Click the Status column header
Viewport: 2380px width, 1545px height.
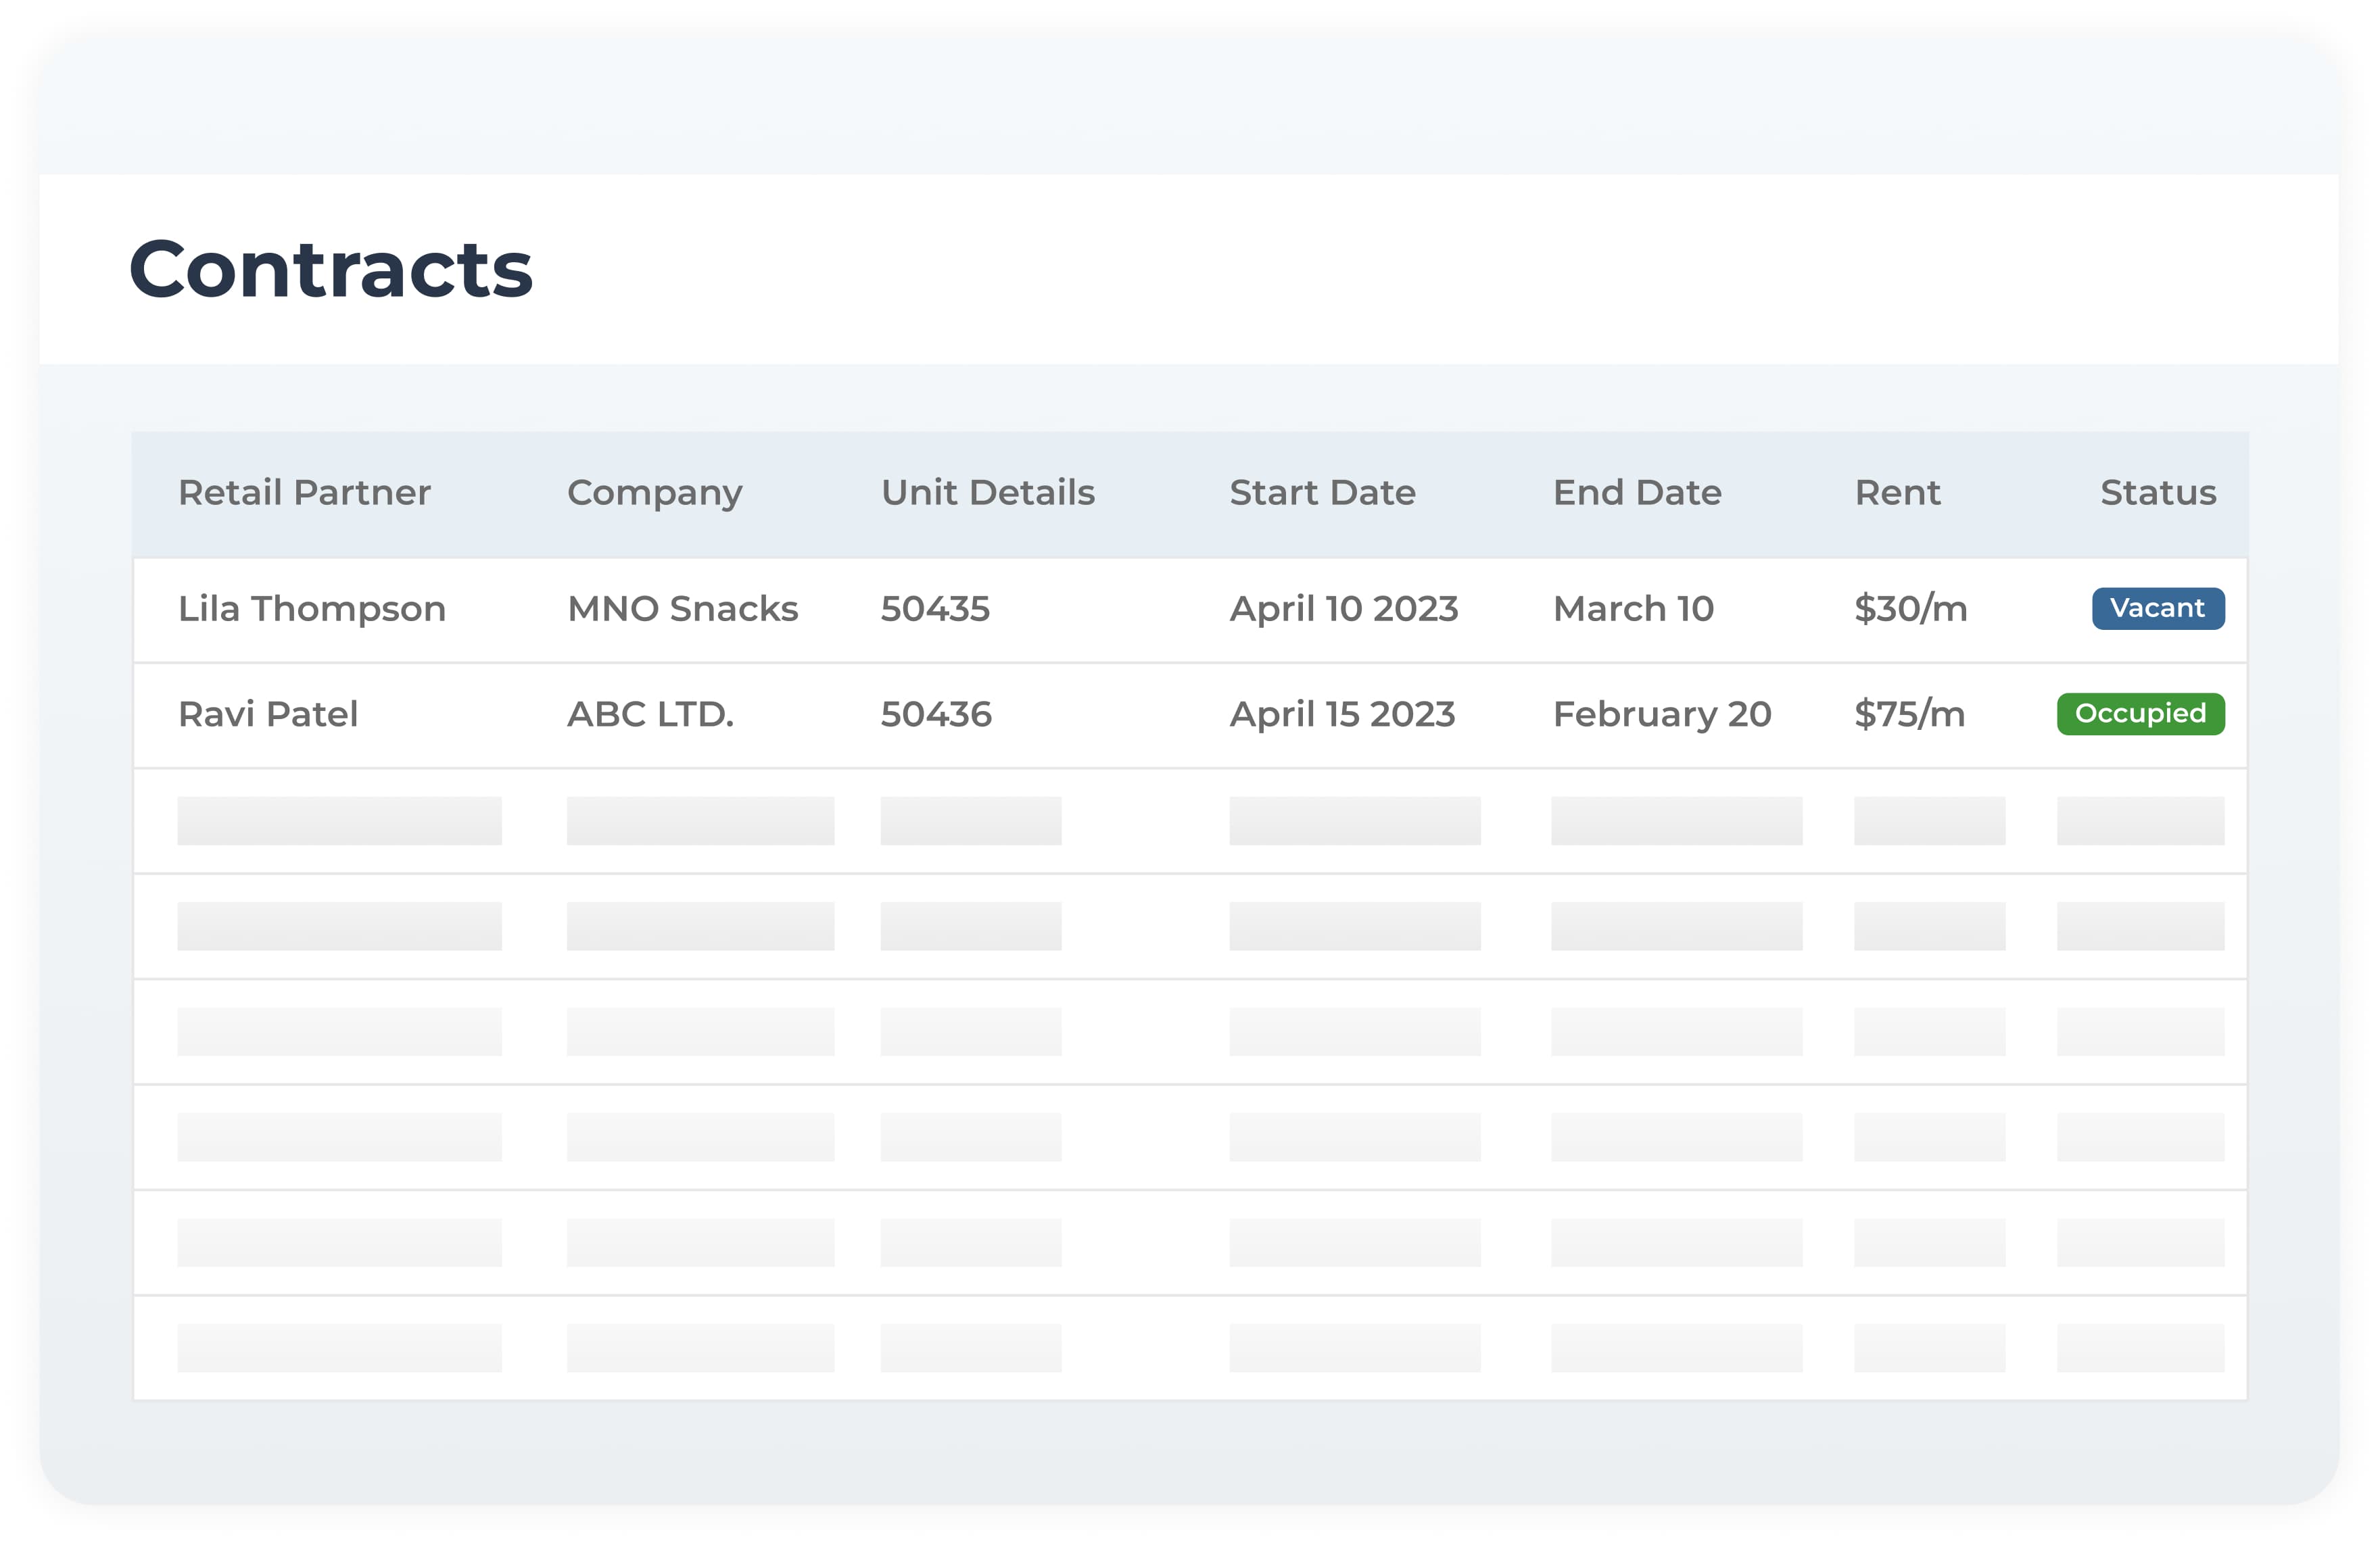(x=2157, y=493)
